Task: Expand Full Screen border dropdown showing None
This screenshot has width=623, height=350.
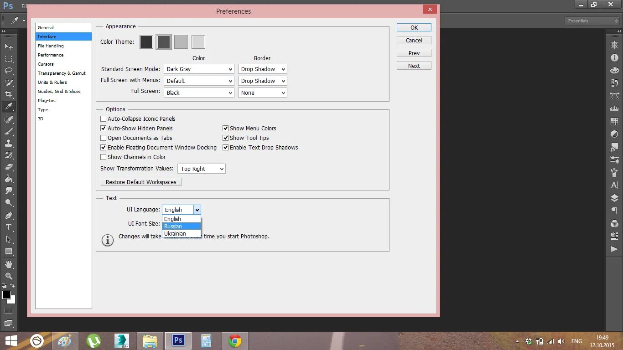Action: [x=263, y=93]
